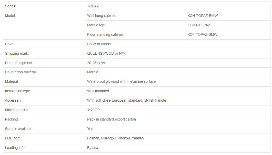Click the 1*20GP minimum order value
The width and height of the screenshot is (272, 155).
[x=93, y=110]
